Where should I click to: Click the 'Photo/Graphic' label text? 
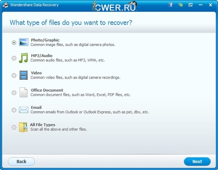pos(45,40)
